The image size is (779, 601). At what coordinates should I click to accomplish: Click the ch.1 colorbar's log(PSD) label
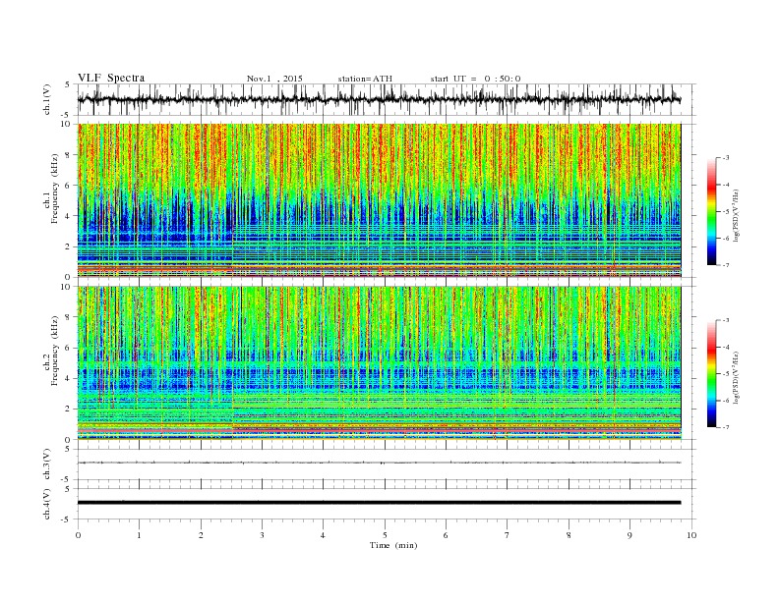pos(738,215)
